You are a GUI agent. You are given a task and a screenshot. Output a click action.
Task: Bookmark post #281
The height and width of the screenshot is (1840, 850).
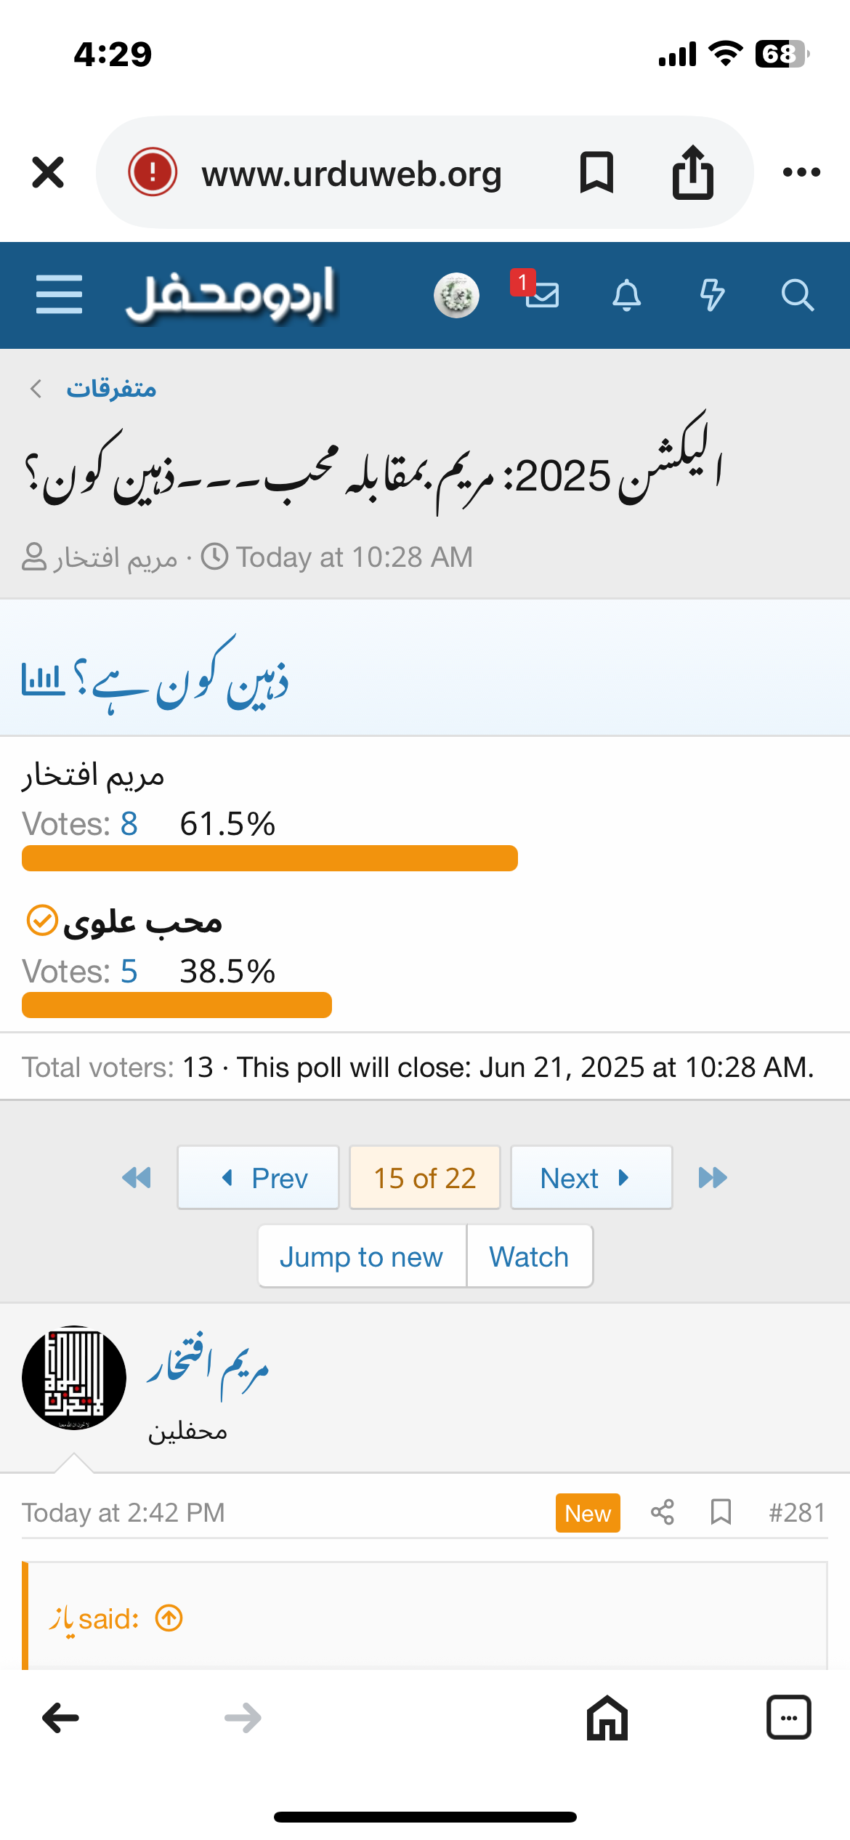[721, 1512]
